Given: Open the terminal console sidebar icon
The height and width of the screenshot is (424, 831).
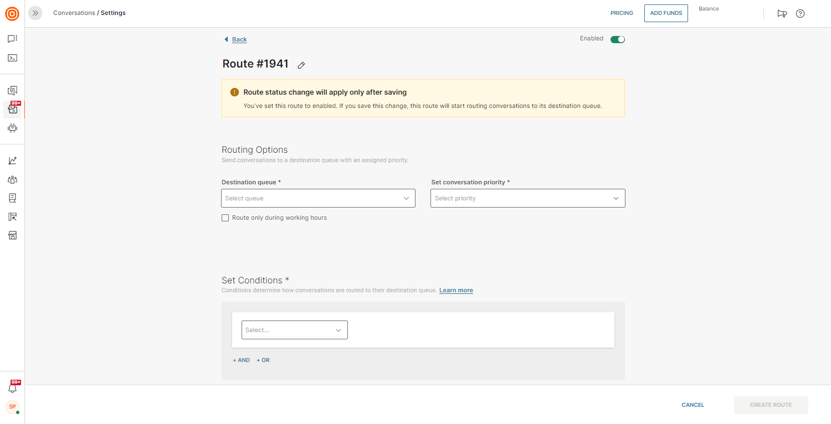Looking at the screenshot, I should click(x=12, y=58).
